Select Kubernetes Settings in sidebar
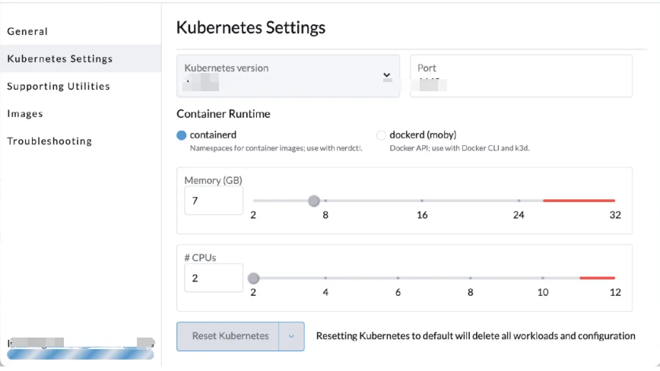 pyautogui.click(x=59, y=59)
